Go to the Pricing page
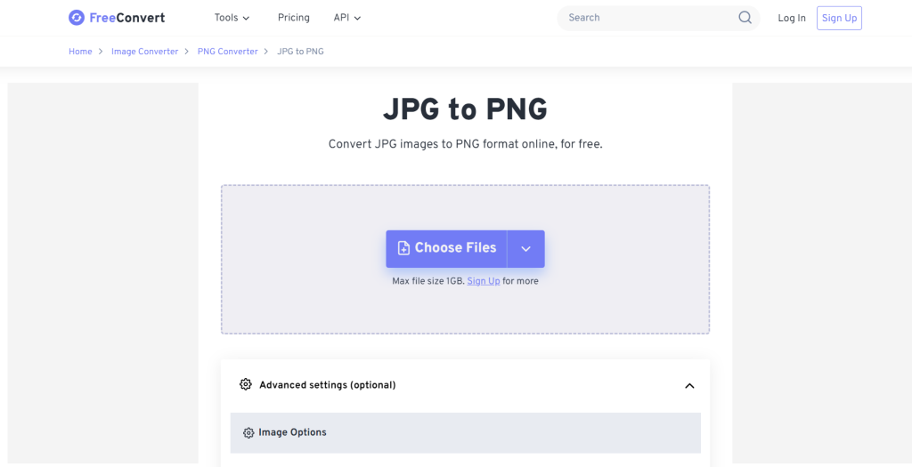The height and width of the screenshot is (467, 912). tap(294, 18)
